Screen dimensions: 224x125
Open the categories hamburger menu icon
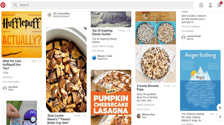pyautogui.click(x=201, y=5)
